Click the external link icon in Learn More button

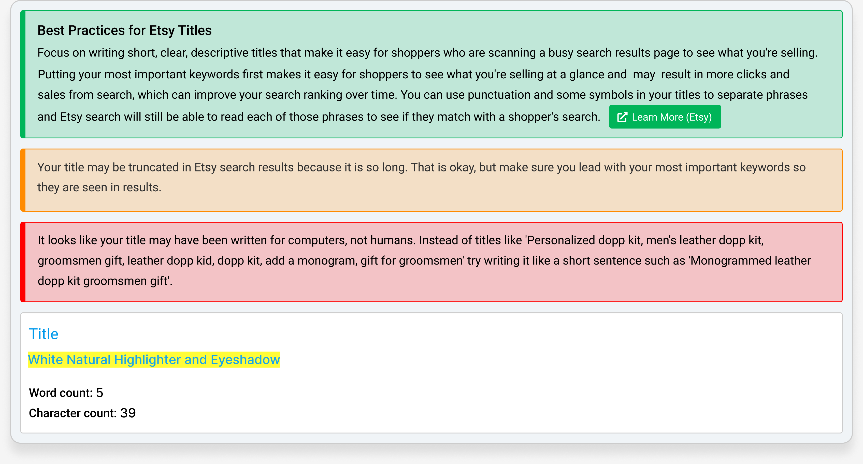[x=622, y=117]
